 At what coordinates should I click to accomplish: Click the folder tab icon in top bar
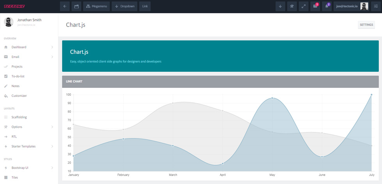(x=76, y=6)
